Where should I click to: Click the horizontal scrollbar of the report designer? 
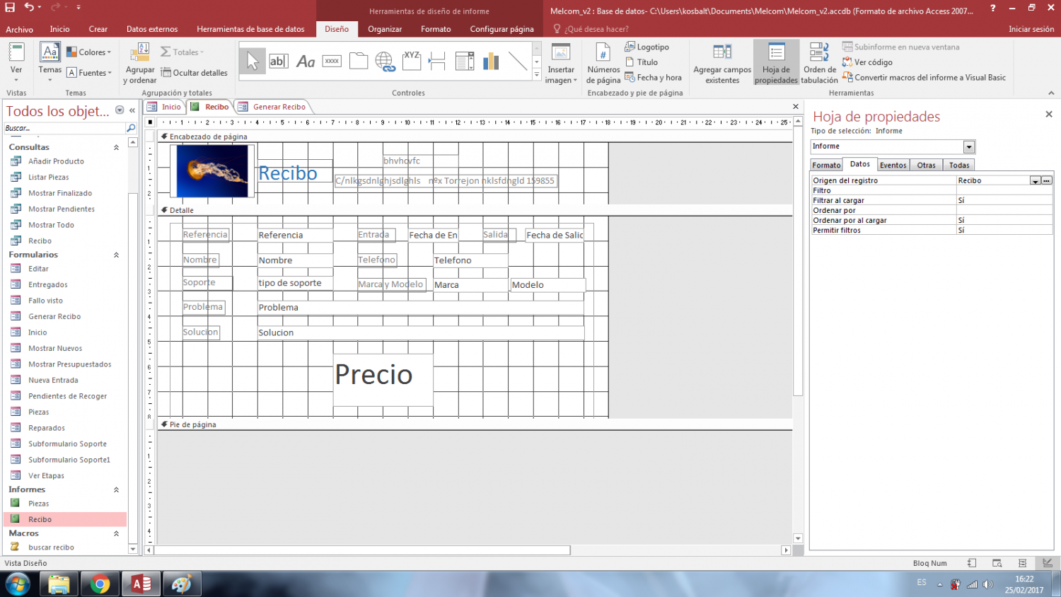pyautogui.click(x=362, y=550)
